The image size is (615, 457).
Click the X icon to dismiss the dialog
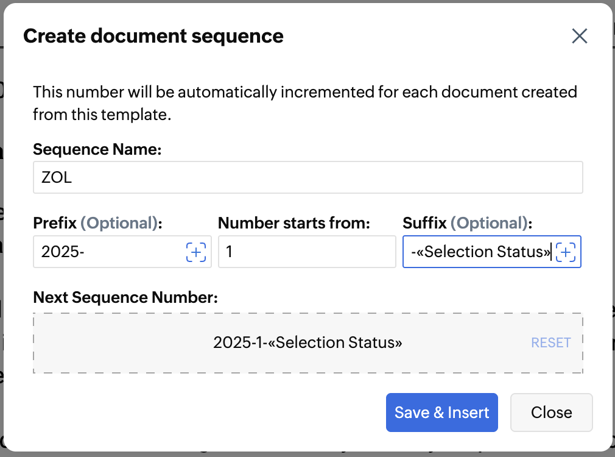point(580,37)
